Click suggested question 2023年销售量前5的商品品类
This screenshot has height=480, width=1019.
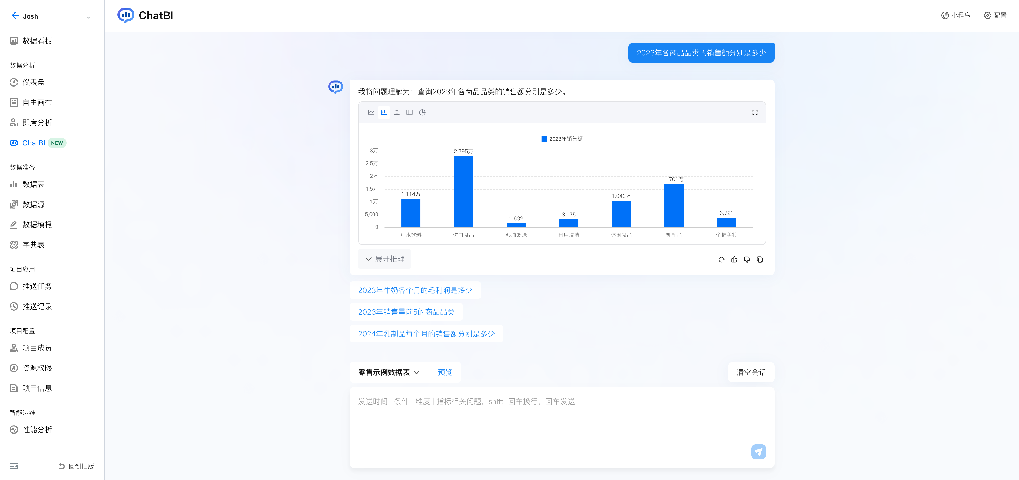[x=406, y=312]
